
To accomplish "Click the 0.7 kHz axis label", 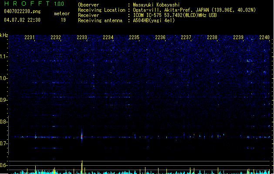I will 3,144.
